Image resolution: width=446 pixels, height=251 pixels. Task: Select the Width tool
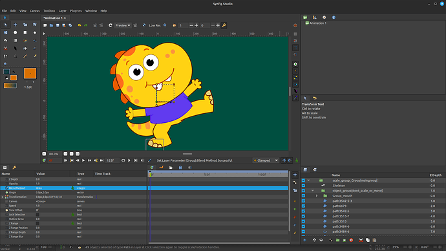click(16, 49)
